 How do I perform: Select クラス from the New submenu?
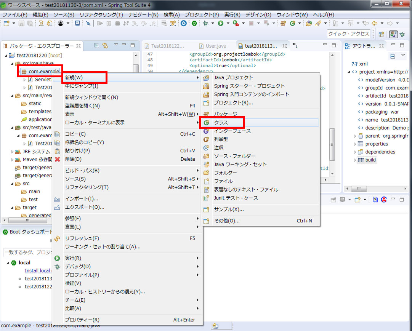point(221,123)
